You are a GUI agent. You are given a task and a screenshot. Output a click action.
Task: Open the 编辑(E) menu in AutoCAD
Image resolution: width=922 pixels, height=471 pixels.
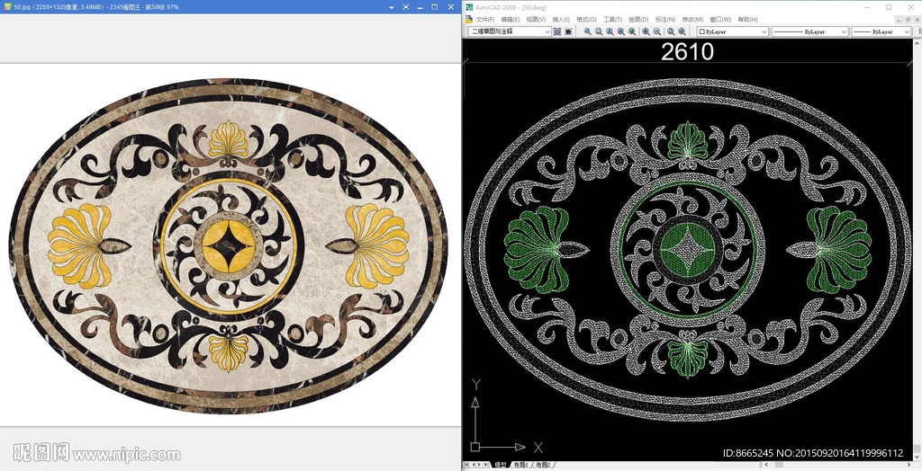tap(511, 20)
